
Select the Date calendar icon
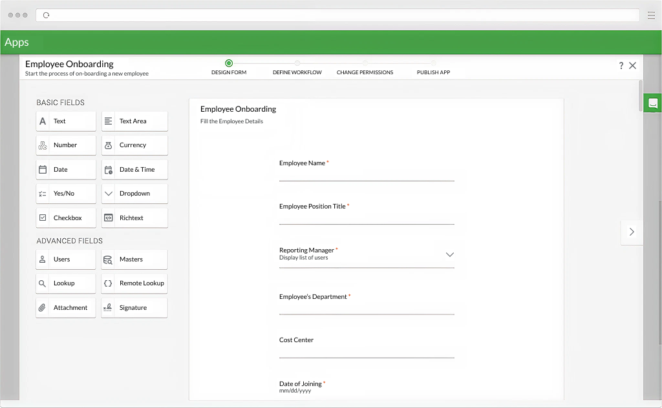pos(43,169)
